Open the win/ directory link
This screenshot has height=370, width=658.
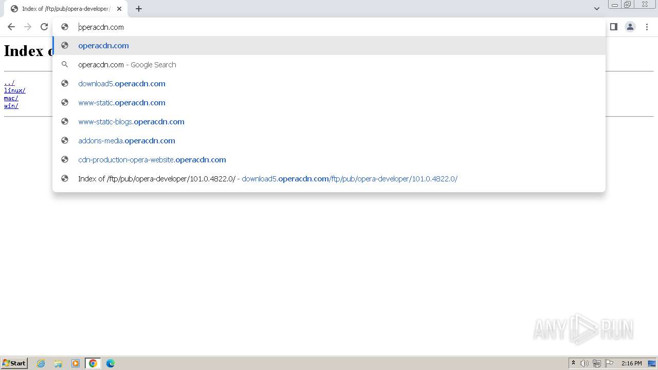[x=11, y=106]
